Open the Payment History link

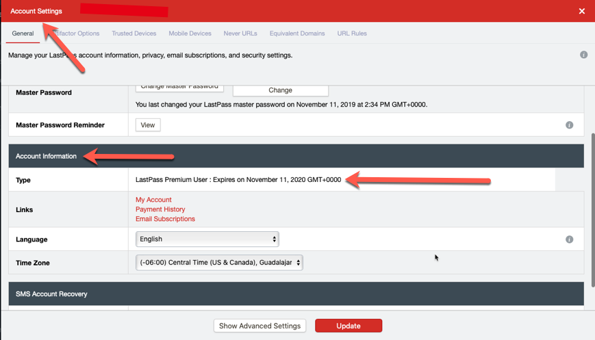coord(160,209)
